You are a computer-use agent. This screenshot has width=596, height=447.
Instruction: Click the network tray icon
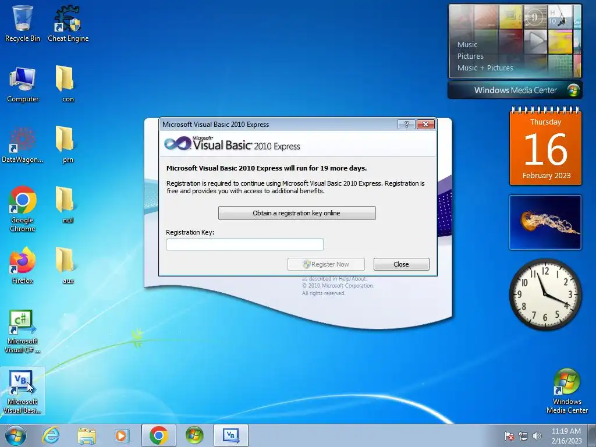(x=523, y=436)
